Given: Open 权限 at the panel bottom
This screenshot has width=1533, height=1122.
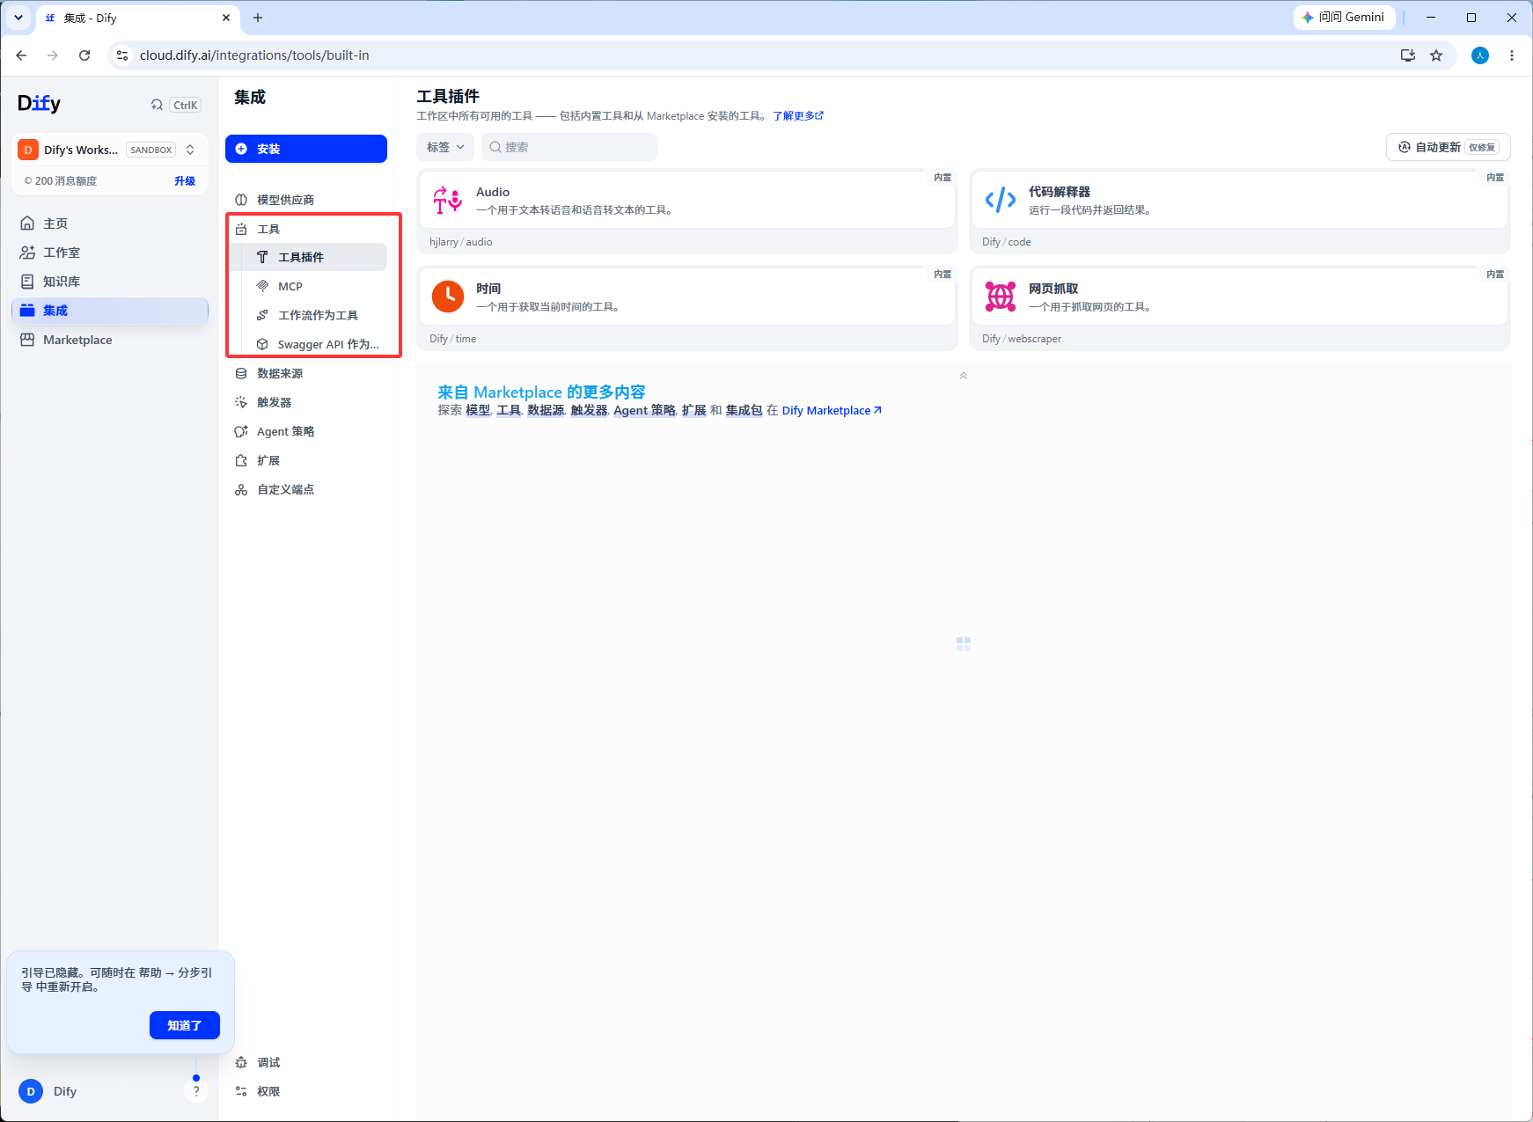Looking at the screenshot, I should pos(306,1091).
